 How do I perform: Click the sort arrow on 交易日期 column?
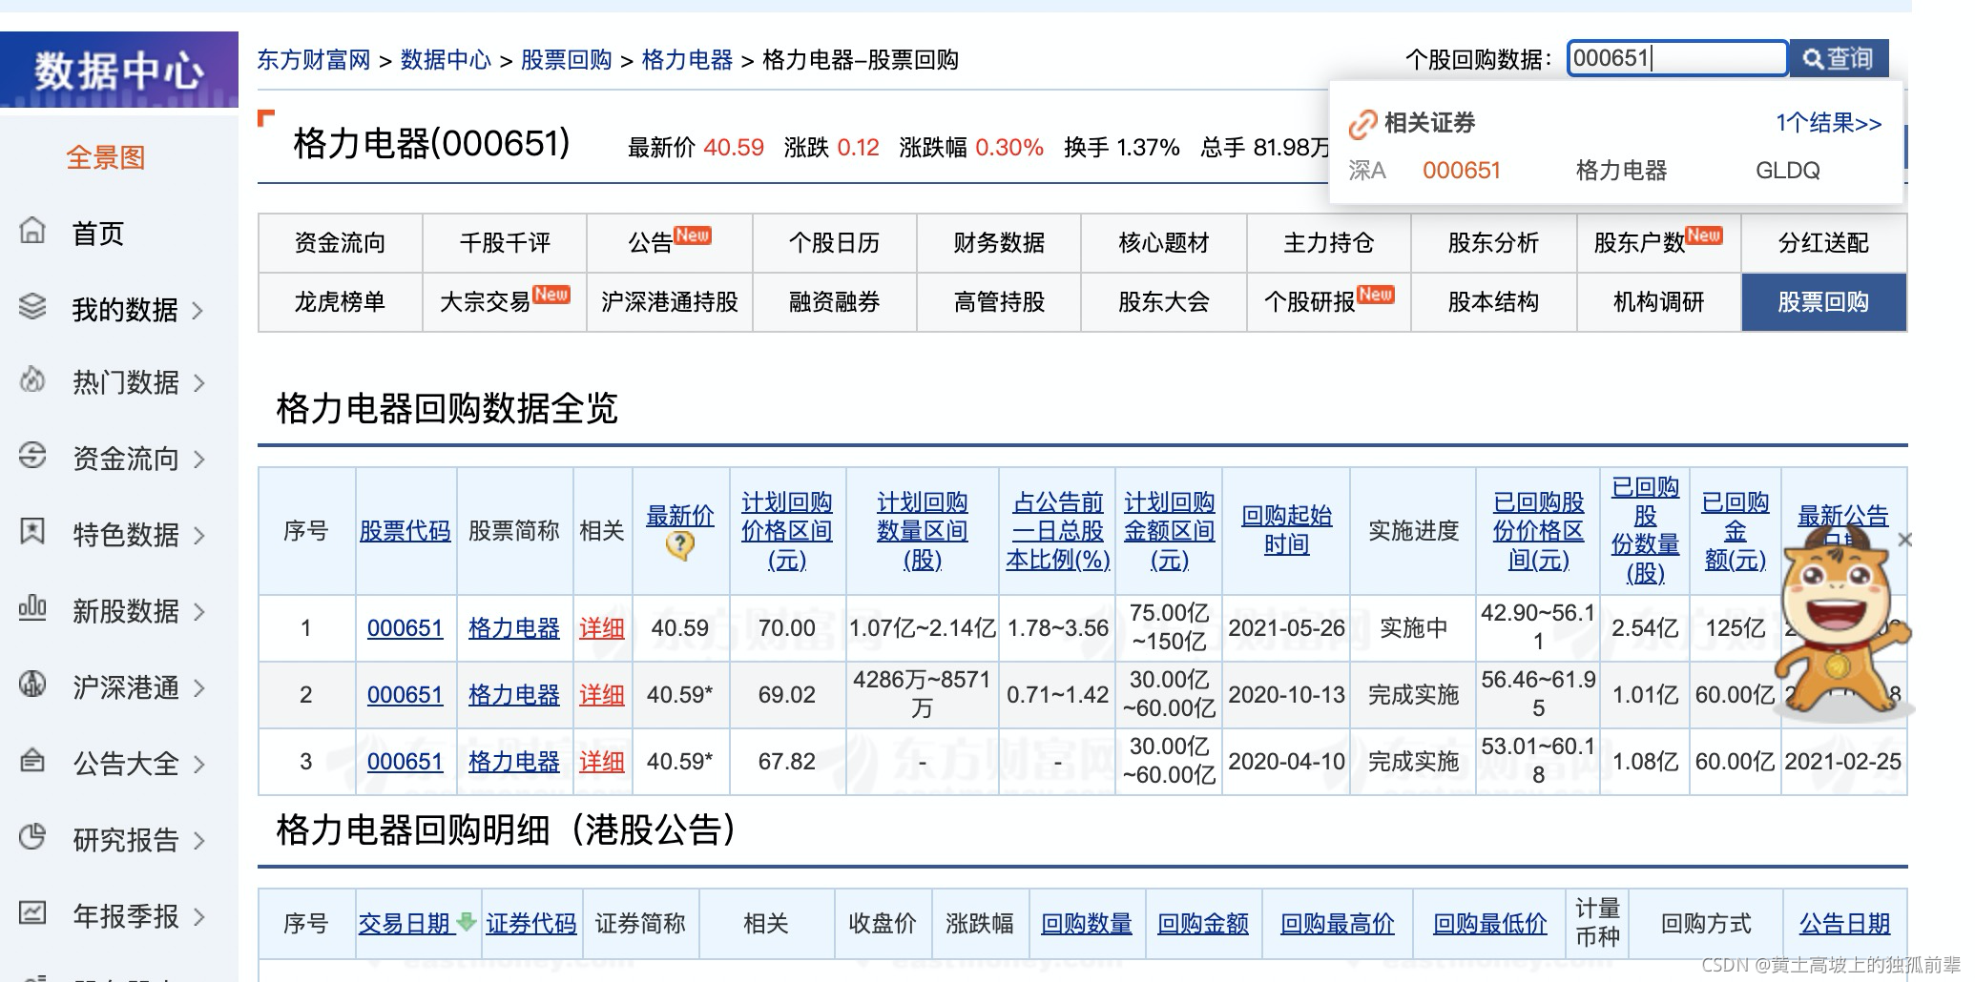[x=467, y=922]
